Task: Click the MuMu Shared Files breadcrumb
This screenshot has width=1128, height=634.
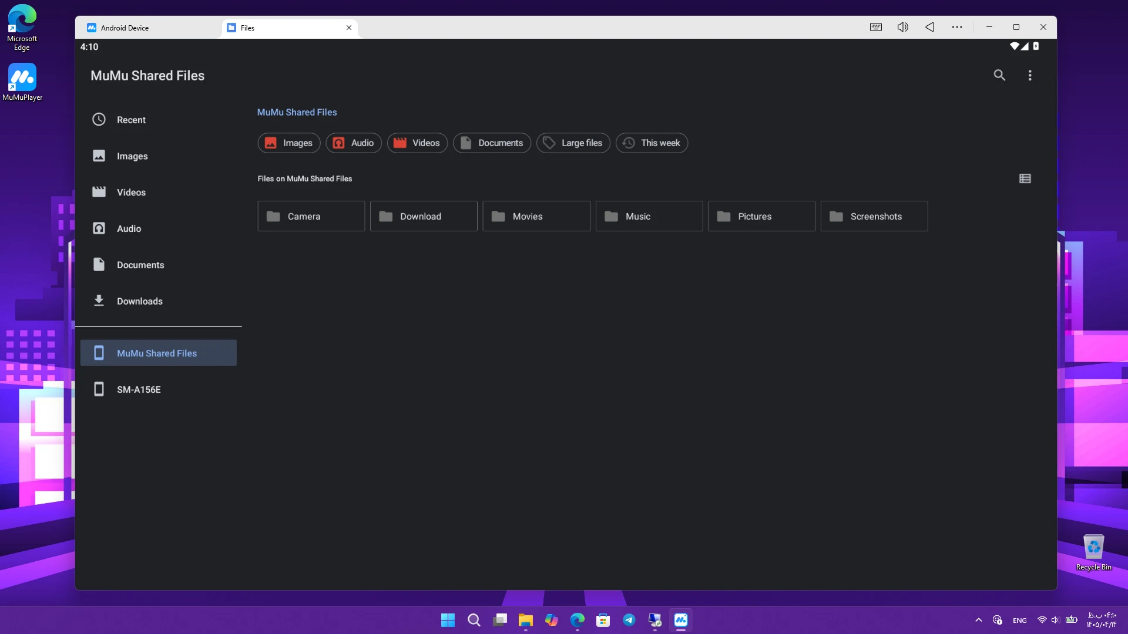Action: (297, 112)
